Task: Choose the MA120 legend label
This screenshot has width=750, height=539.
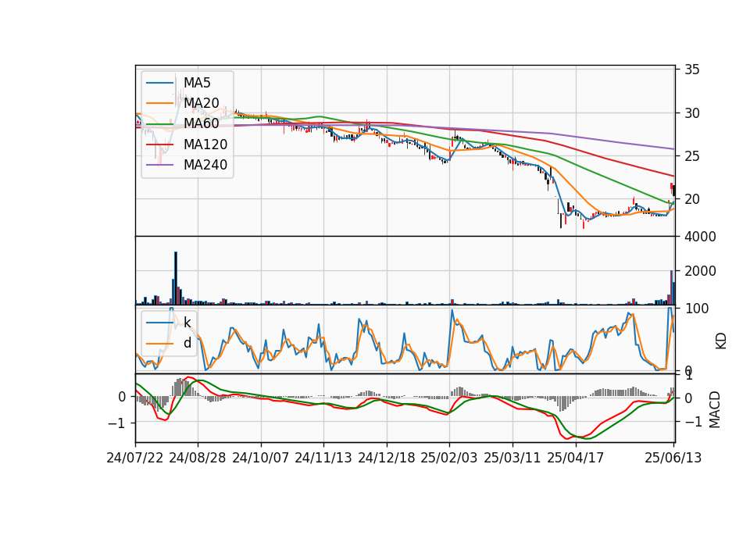Action: 205,145
